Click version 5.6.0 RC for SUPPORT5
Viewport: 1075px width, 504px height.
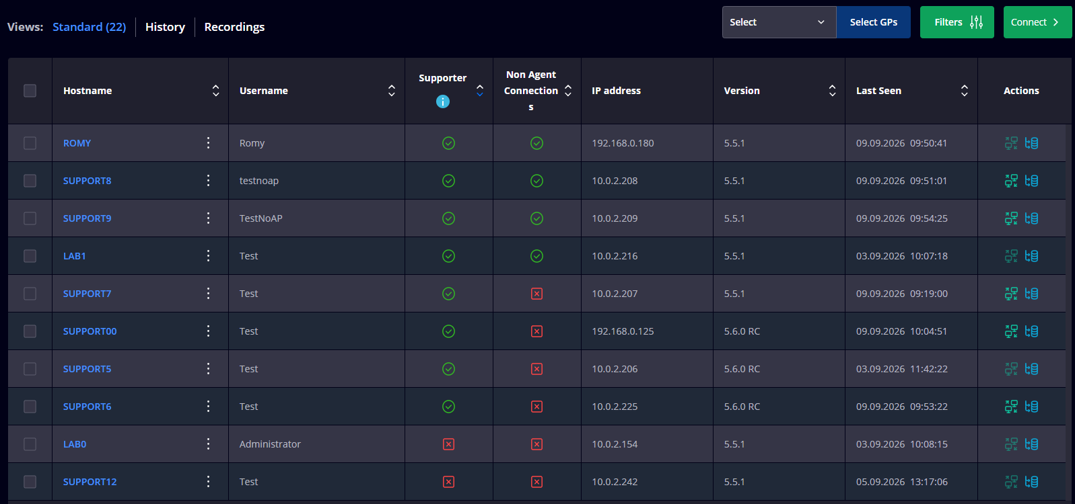point(742,369)
